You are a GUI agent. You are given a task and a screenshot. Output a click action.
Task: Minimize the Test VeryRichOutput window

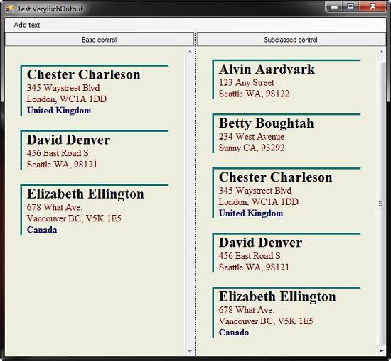(334, 6)
